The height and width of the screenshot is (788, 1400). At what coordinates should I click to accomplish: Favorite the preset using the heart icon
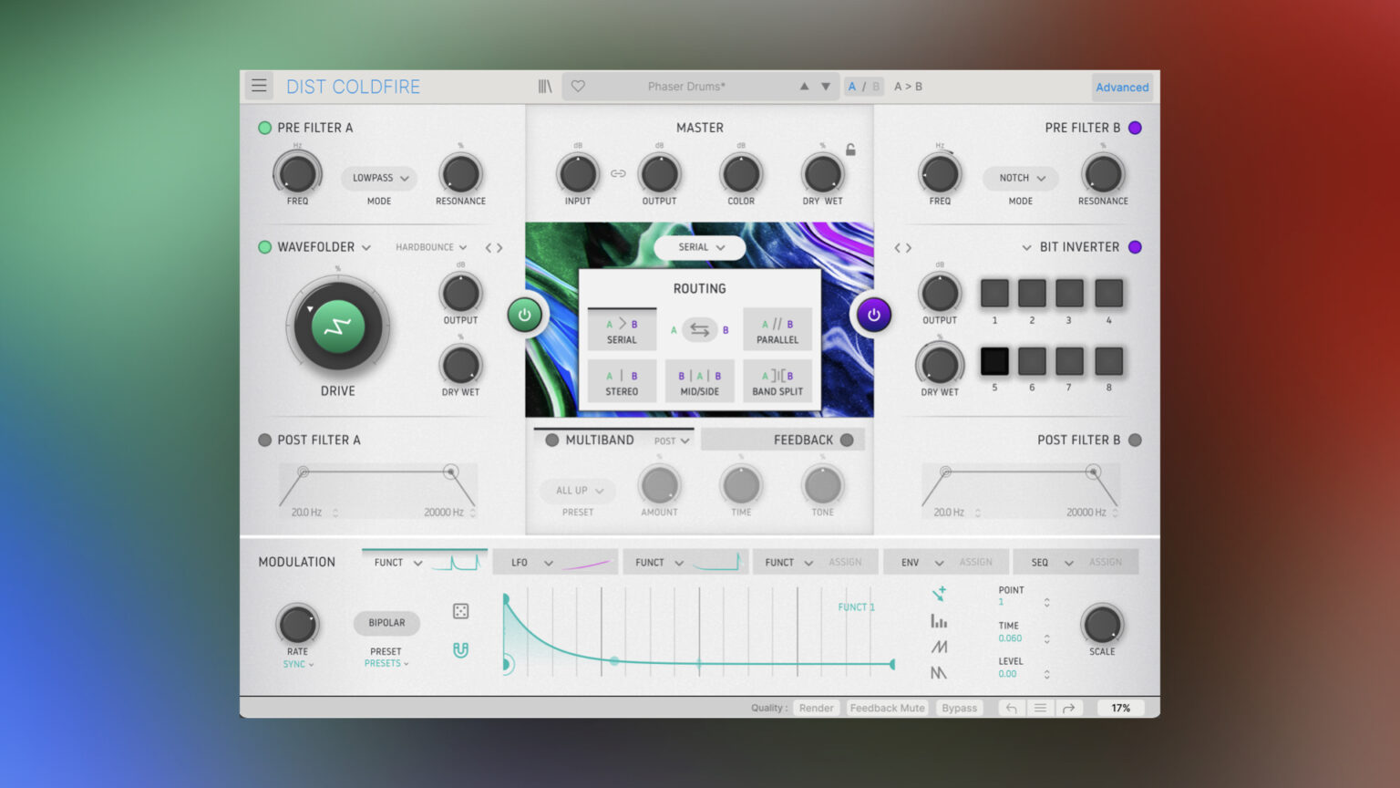pyautogui.click(x=578, y=85)
